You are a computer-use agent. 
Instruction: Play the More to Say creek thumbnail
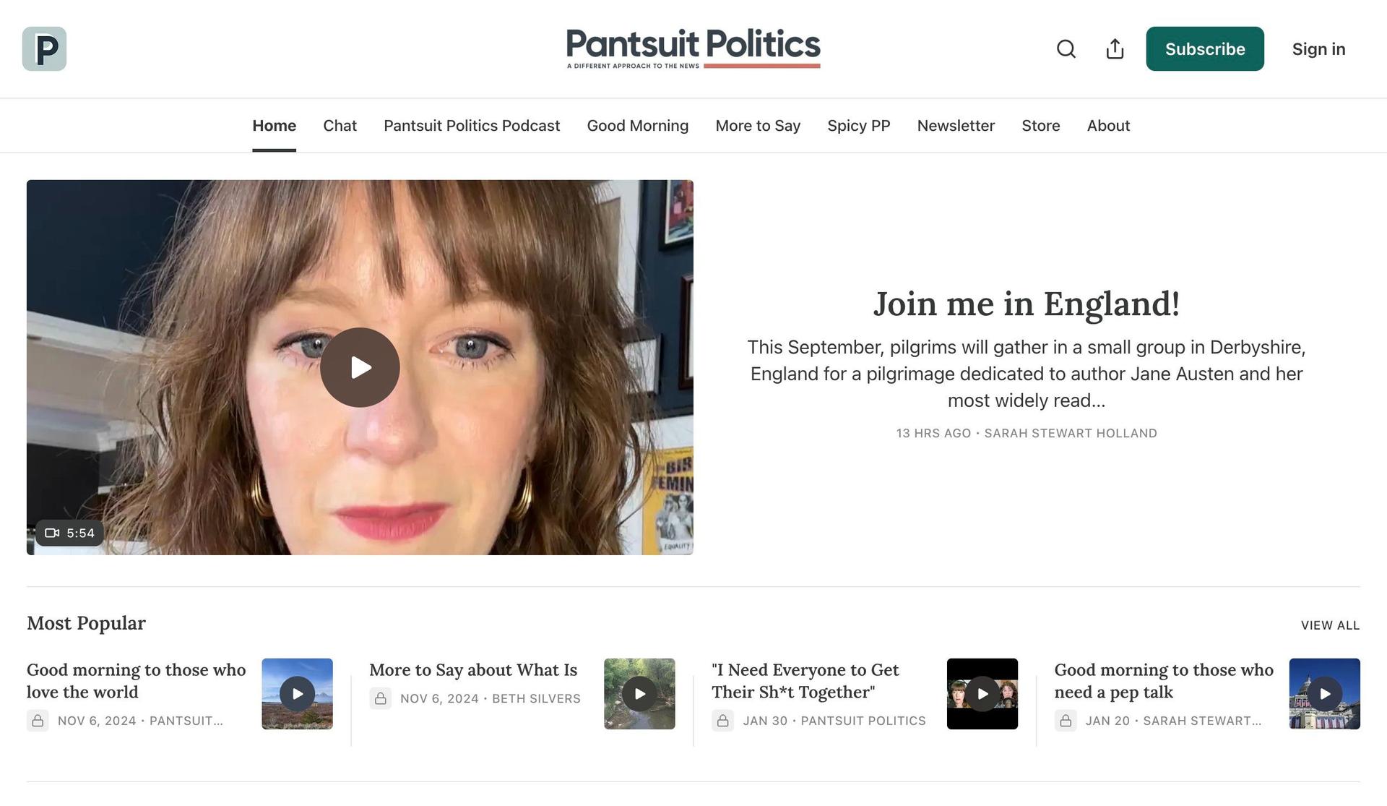coord(639,694)
